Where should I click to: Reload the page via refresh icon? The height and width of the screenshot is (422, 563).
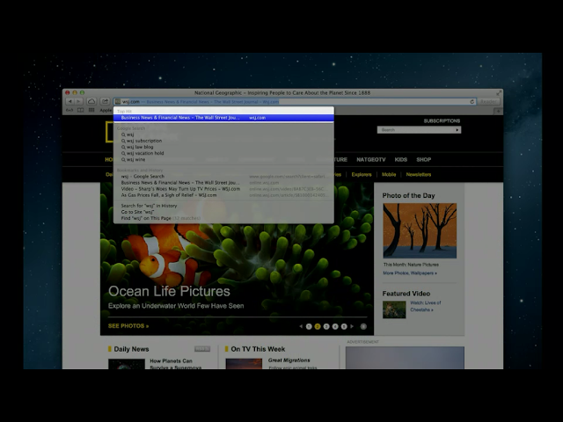click(472, 102)
